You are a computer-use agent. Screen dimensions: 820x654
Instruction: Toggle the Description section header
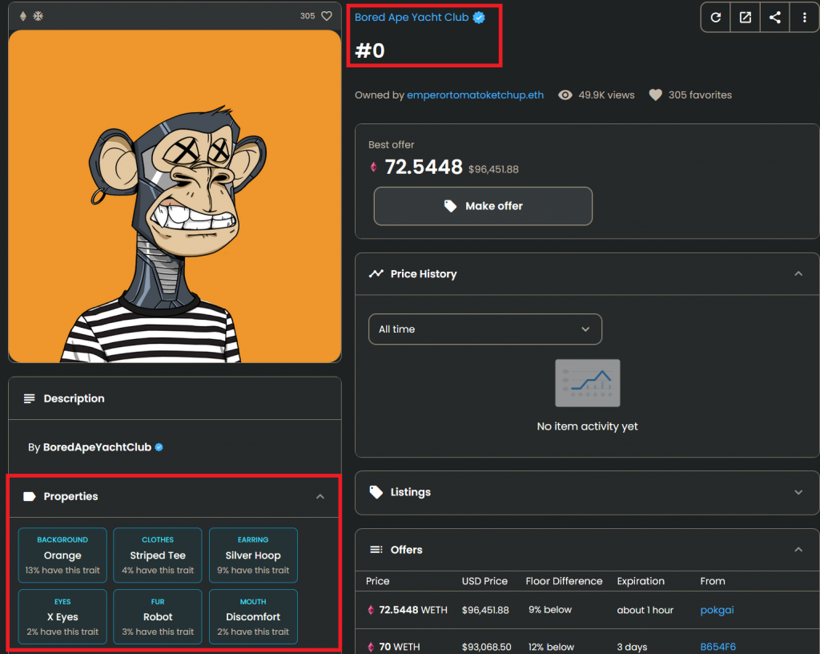[x=175, y=398]
